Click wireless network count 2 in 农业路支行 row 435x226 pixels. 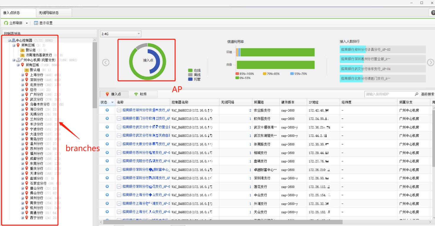pyautogui.click(x=250, y=110)
